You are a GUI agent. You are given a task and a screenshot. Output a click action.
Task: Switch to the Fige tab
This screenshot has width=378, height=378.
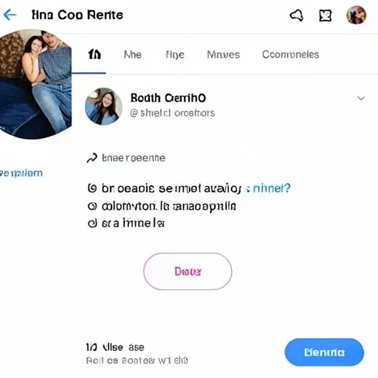tap(175, 55)
